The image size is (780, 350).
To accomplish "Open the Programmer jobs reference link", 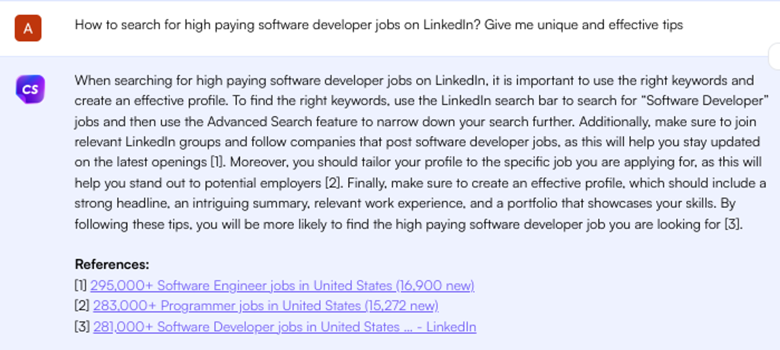I will point(265,306).
